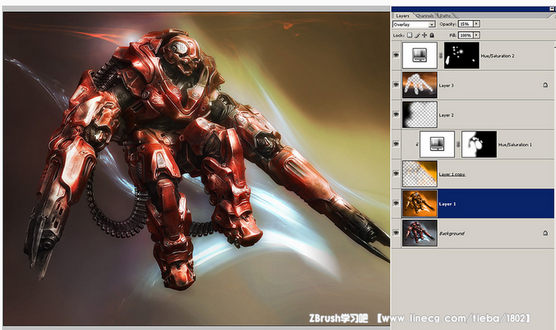Image resolution: width=556 pixels, height=330 pixels.
Task: Hide the Hue/Saturation 2 layer
Action: [x=396, y=55]
